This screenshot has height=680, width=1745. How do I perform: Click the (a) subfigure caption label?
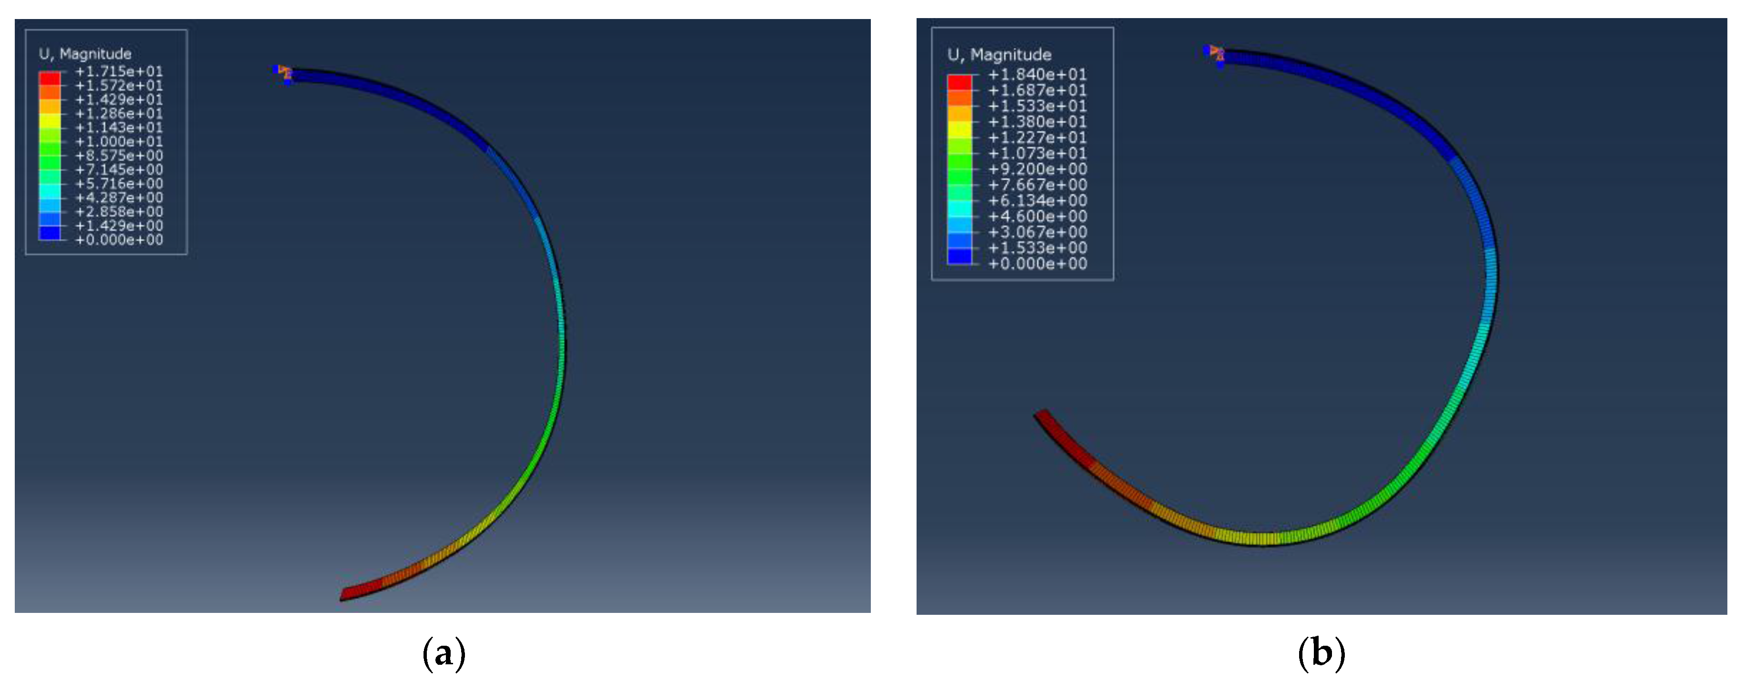pos(444,654)
